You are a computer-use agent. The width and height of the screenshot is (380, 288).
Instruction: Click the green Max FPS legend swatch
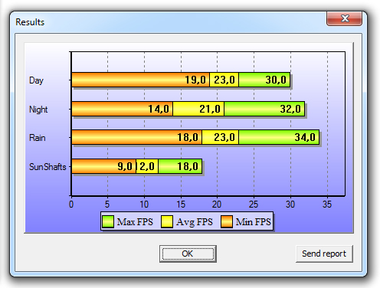coord(108,221)
